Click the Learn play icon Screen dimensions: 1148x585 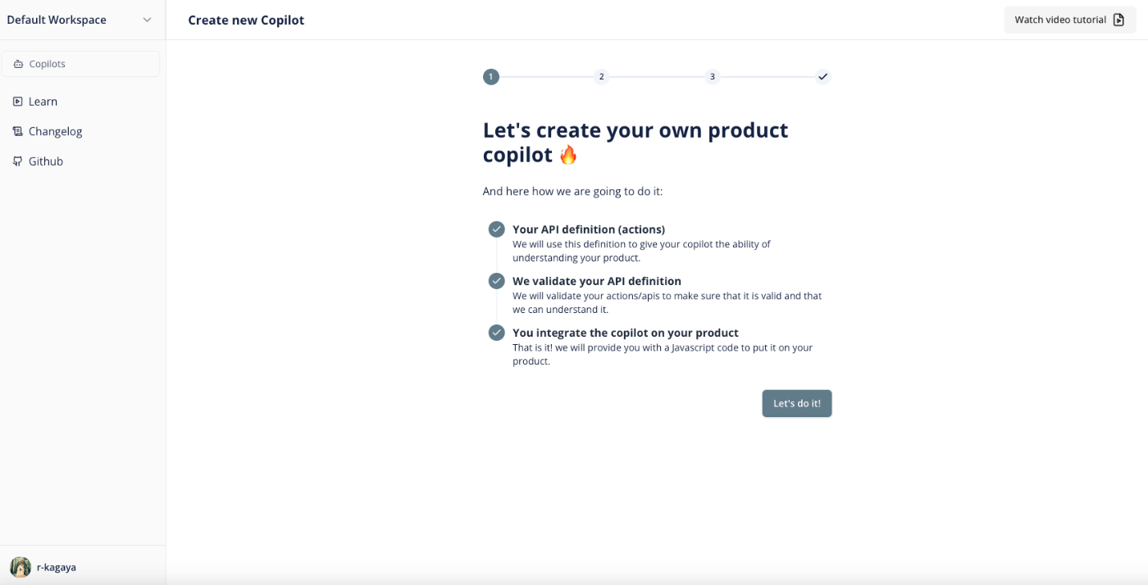pos(17,102)
